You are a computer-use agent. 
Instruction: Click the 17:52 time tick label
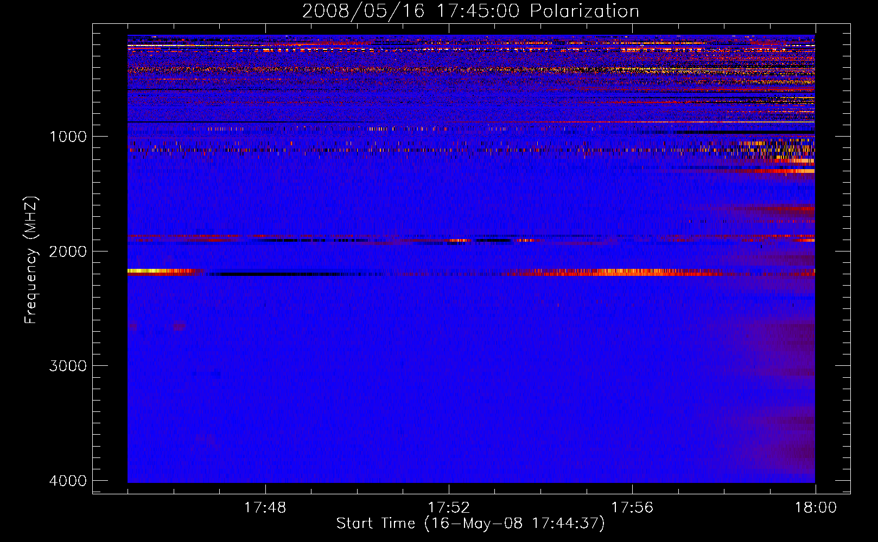[448, 508]
